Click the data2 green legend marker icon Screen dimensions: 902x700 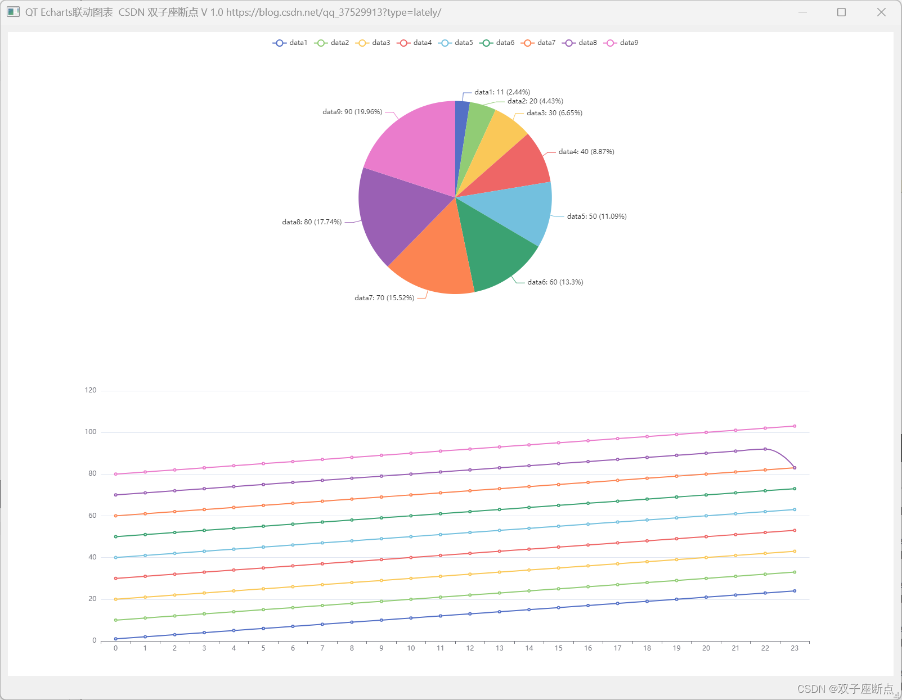tap(321, 43)
